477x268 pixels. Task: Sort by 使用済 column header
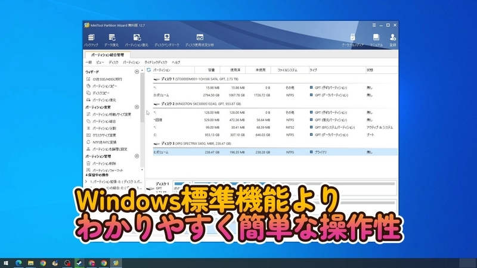(233, 70)
